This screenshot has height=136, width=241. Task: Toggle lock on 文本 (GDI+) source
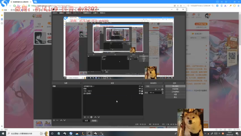click(142, 91)
